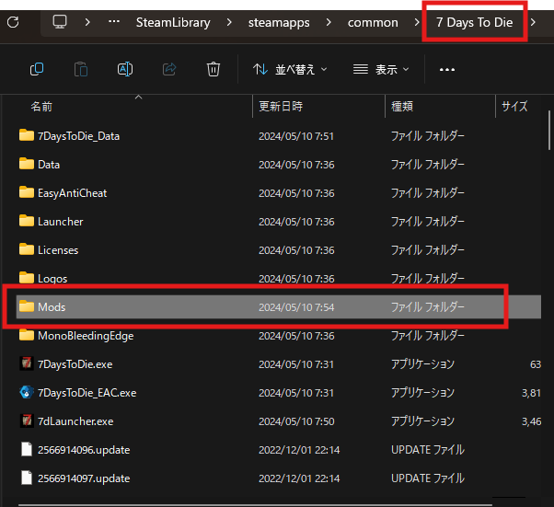This screenshot has width=554, height=507.
Task: Click the vertical scrollbar thumb
Action: pyautogui.click(x=549, y=131)
